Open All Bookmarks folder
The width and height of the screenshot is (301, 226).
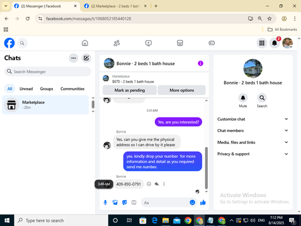point(282,30)
